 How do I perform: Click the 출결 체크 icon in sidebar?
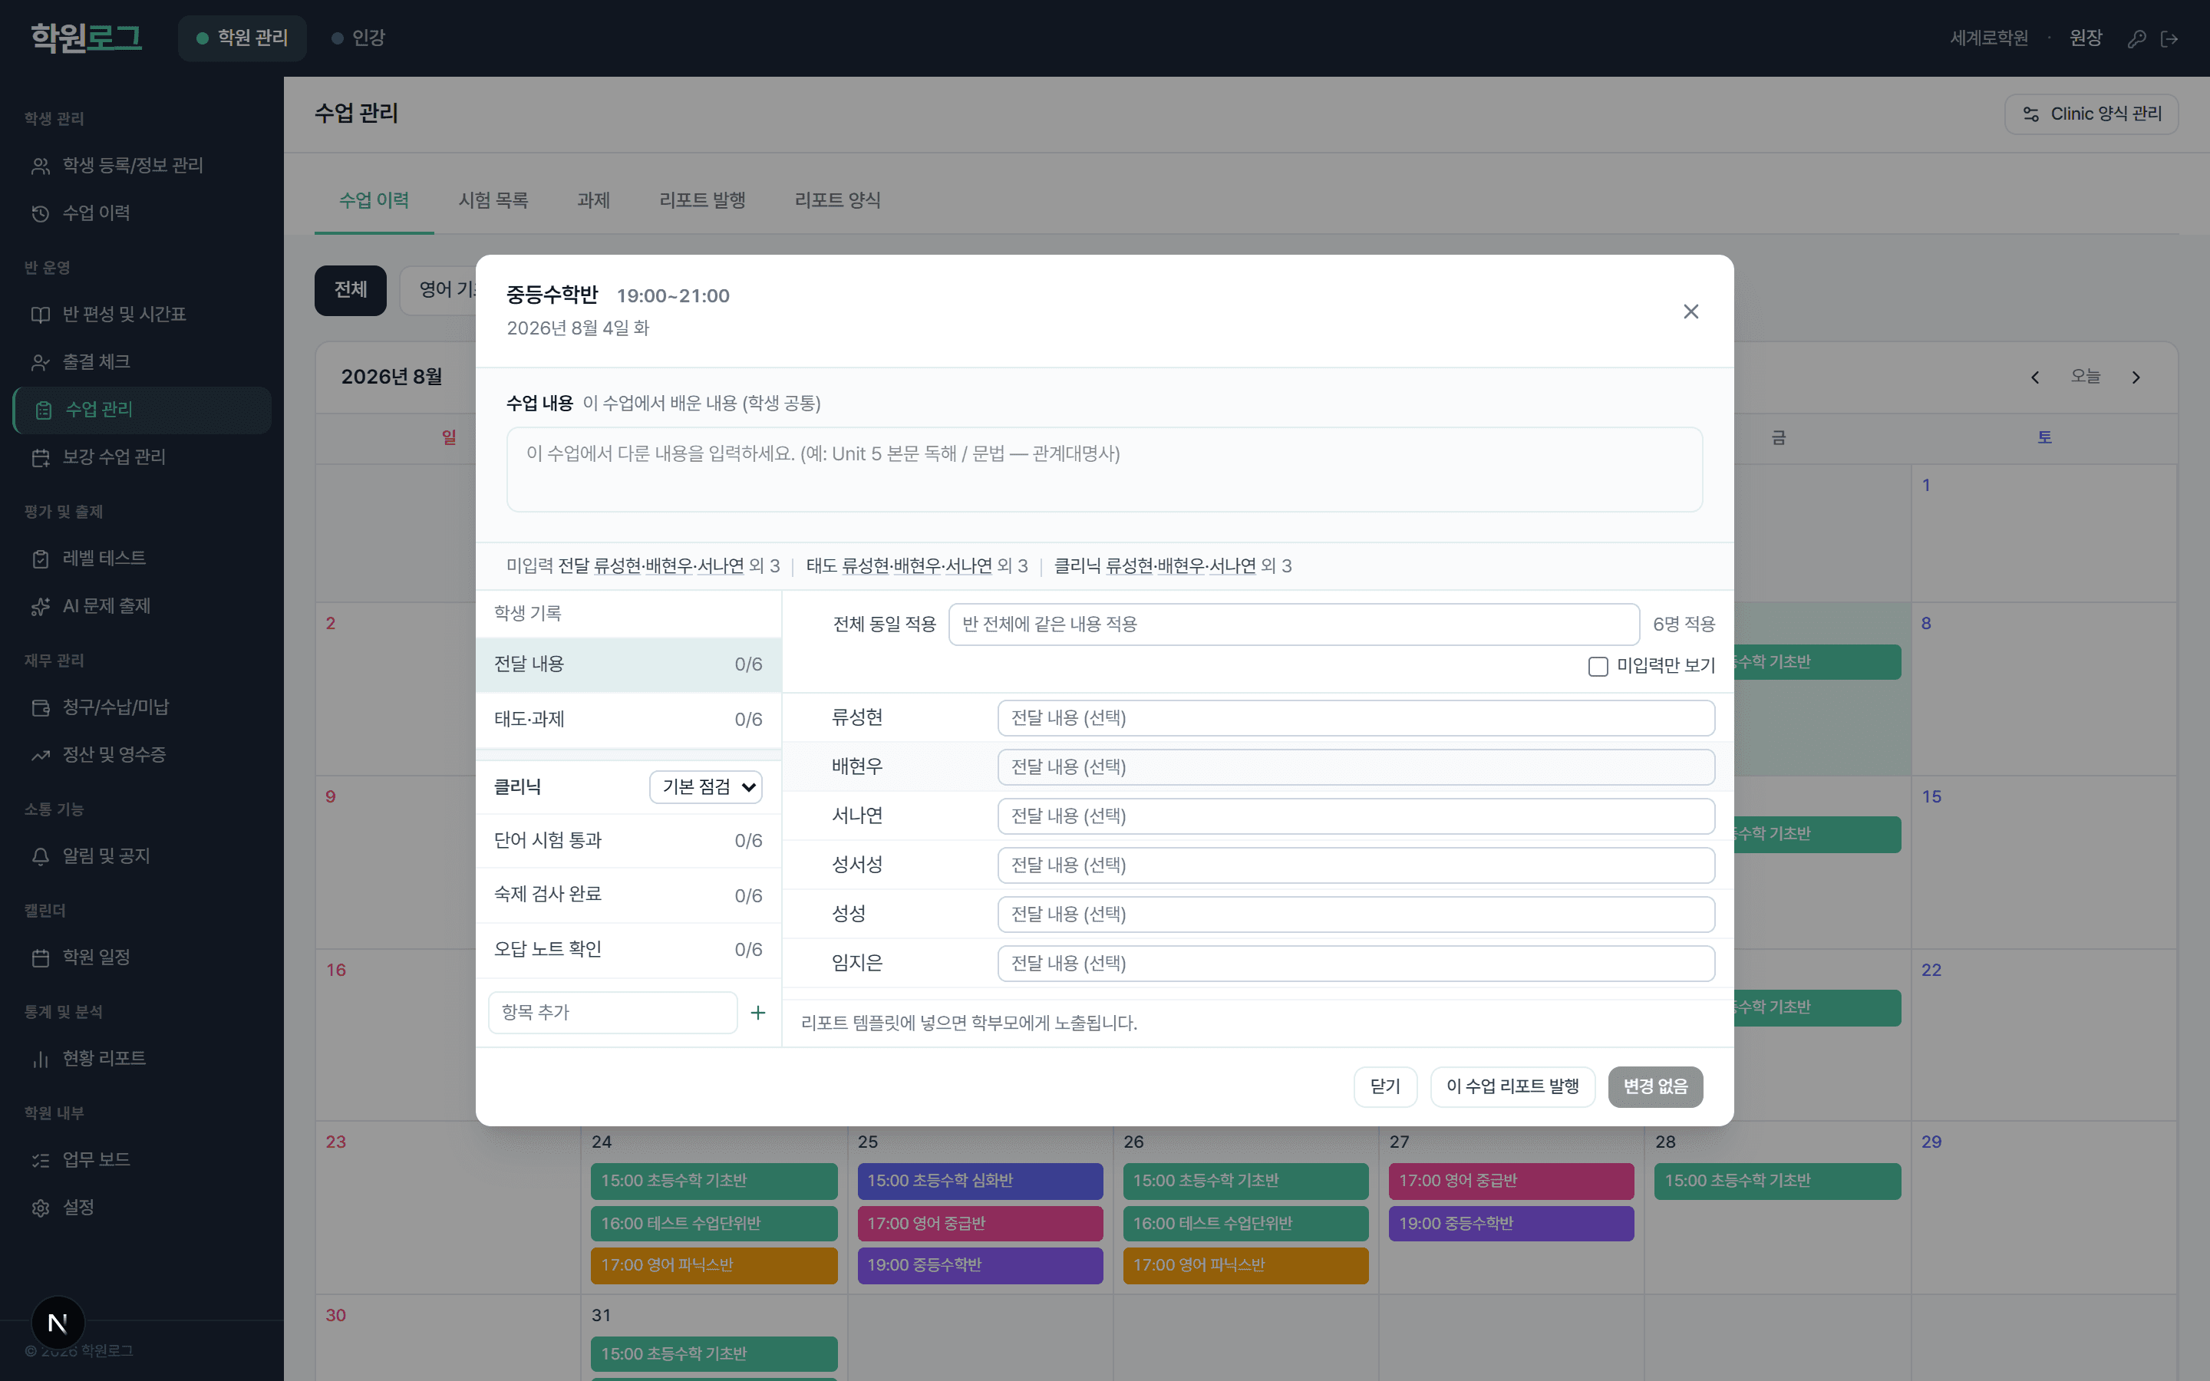click(40, 361)
